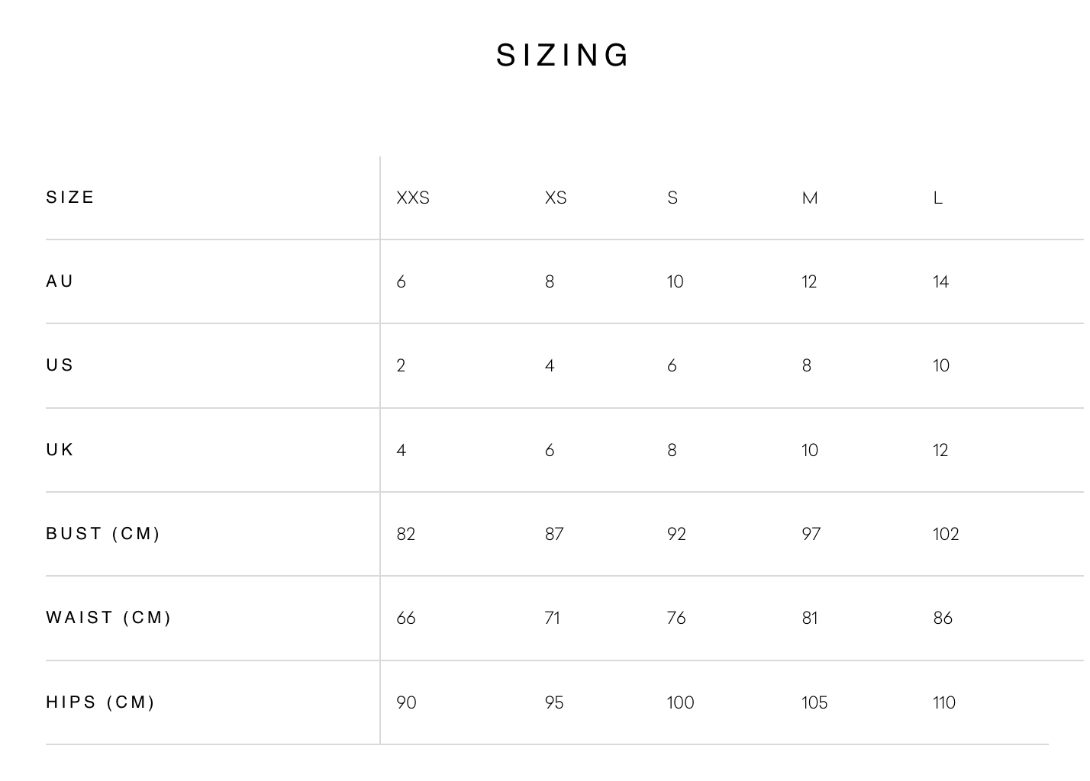Click the M size column header
The image size is (1090, 781).
pyautogui.click(x=810, y=198)
